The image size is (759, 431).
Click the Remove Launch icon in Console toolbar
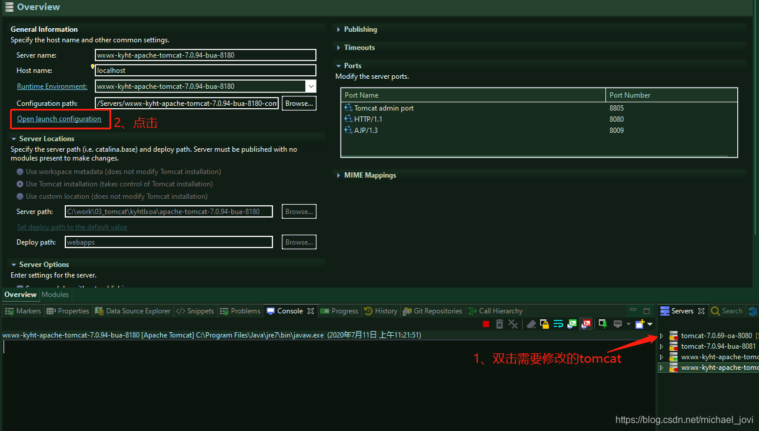[x=500, y=324]
